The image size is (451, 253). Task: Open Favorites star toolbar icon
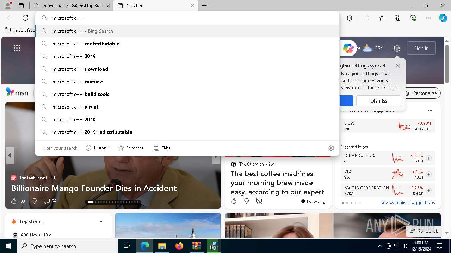(382, 18)
